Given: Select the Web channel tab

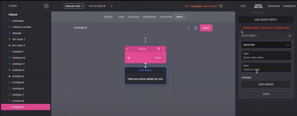Looking at the screenshot, I should 121,17.
